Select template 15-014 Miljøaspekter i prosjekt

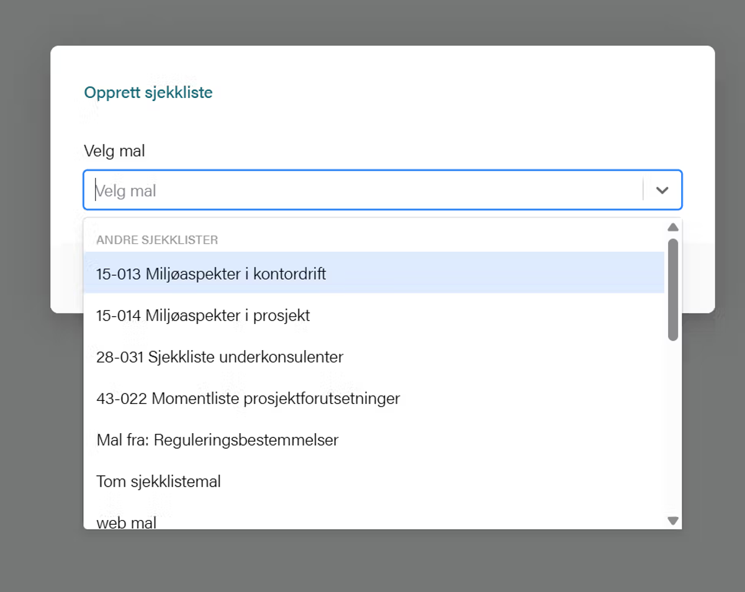205,315
